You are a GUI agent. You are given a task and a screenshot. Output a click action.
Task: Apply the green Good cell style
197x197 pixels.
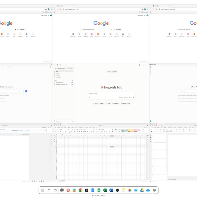point(124,131)
